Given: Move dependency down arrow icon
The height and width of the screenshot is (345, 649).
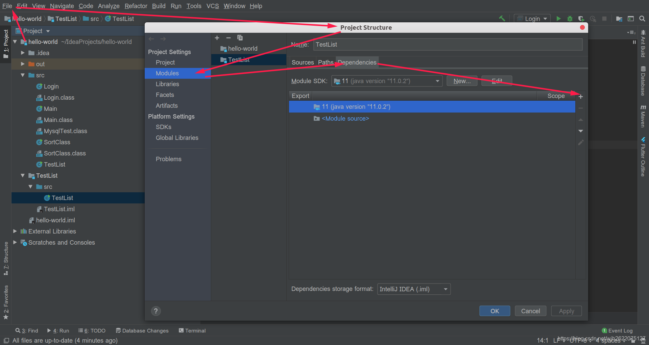Looking at the screenshot, I should pyautogui.click(x=581, y=131).
